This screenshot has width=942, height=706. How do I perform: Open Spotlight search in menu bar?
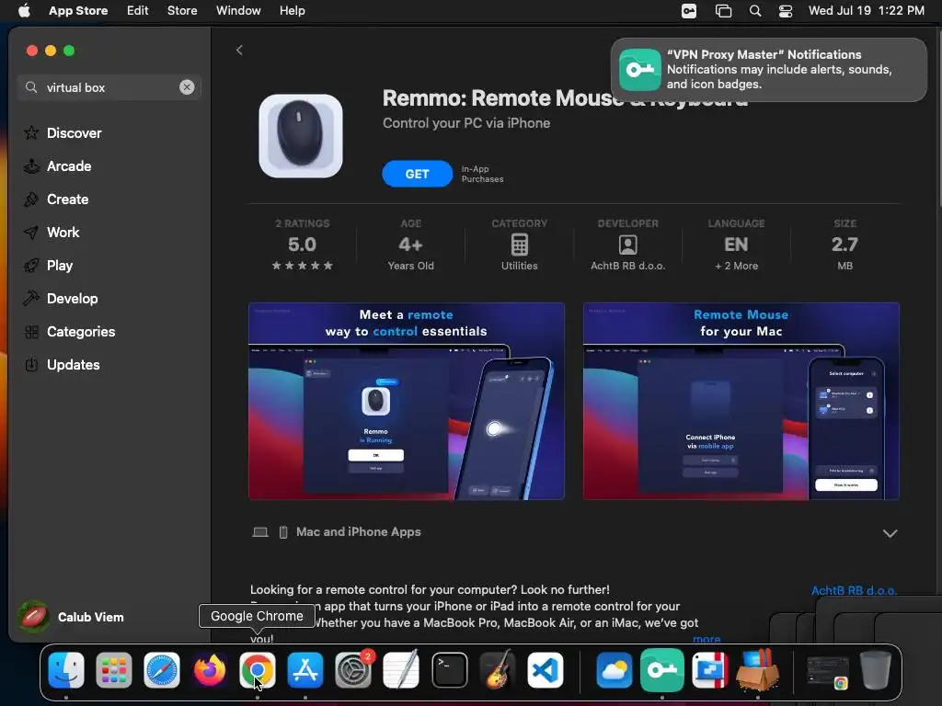click(755, 11)
